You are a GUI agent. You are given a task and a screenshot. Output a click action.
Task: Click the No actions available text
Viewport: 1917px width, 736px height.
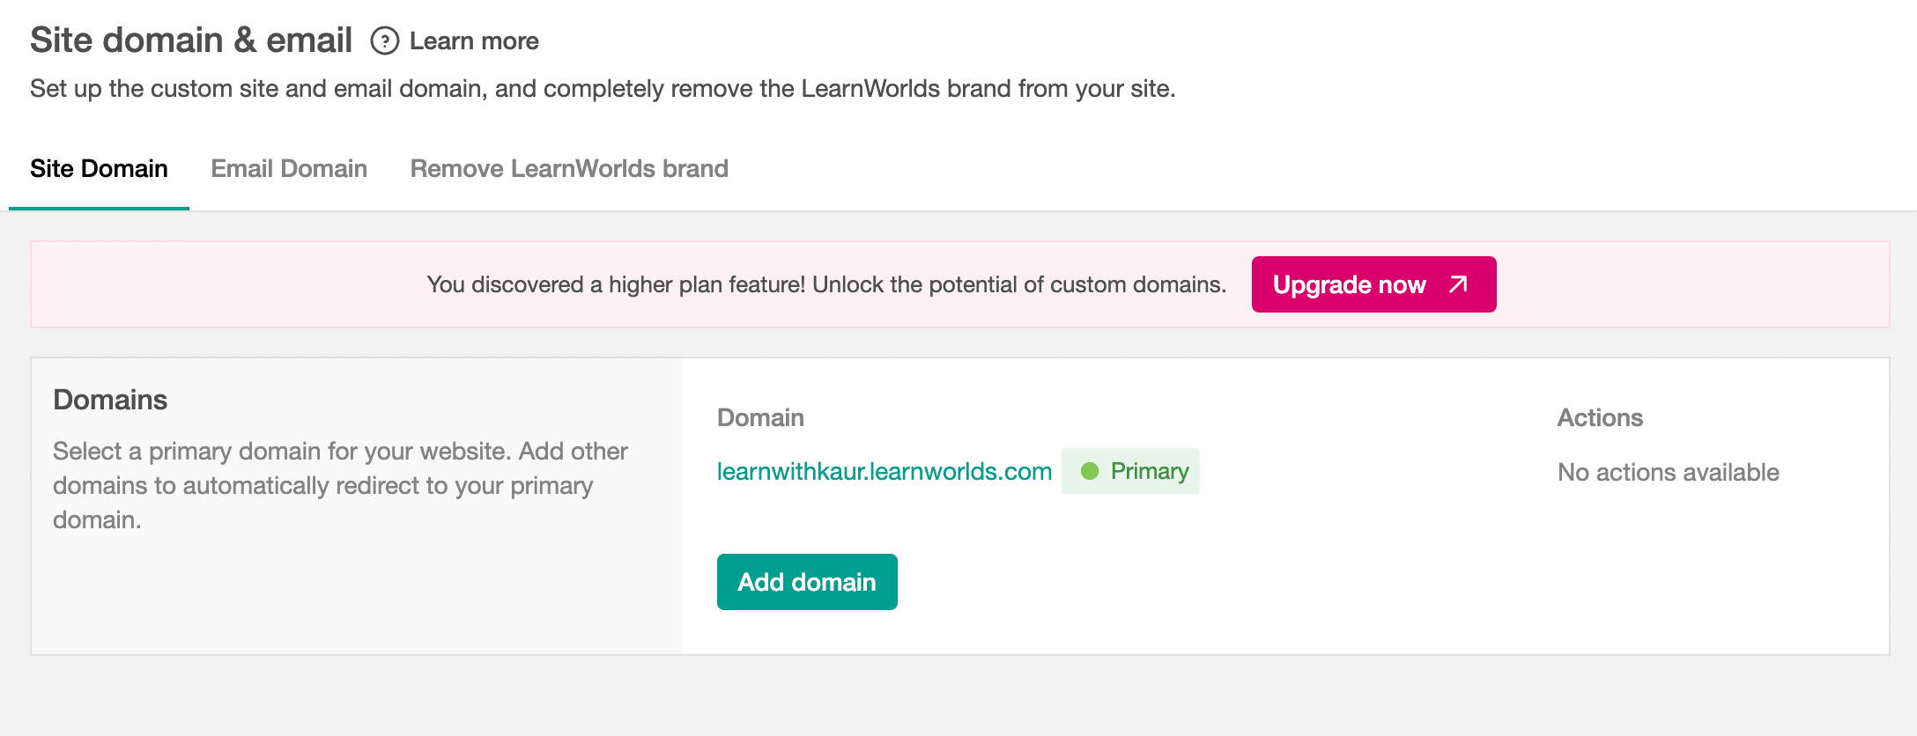[1668, 472]
